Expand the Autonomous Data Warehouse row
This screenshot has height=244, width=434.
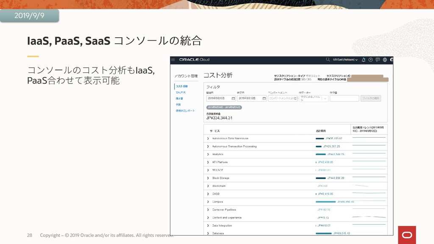click(x=208, y=139)
